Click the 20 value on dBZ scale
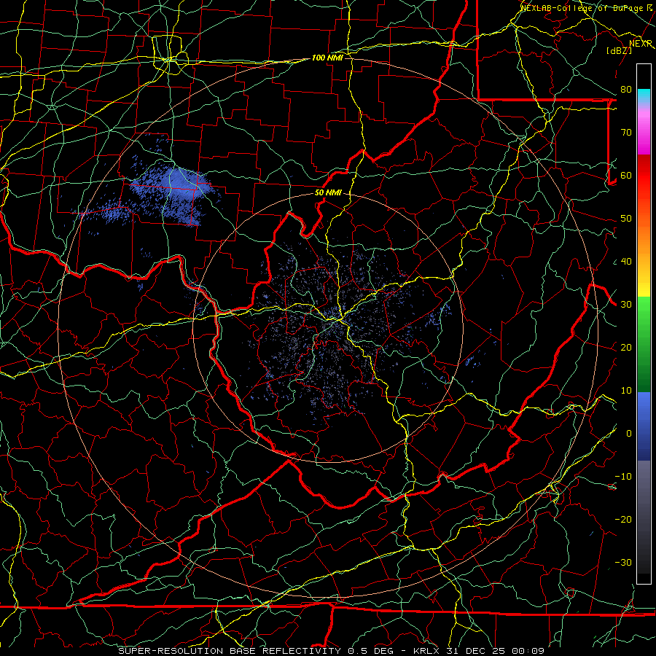 [x=626, y=347]
